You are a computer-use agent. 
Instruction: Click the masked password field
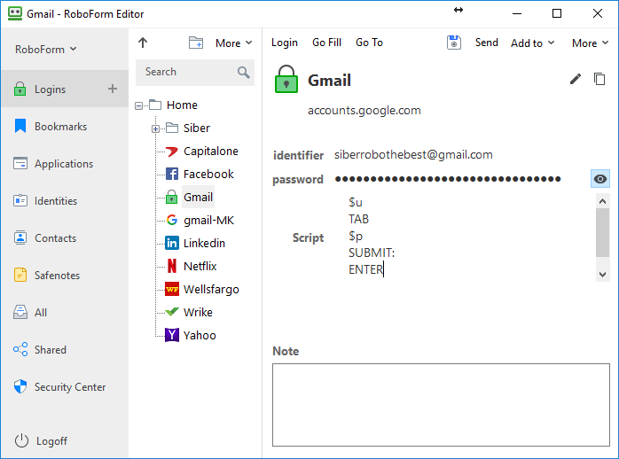[x=448, y=179]
